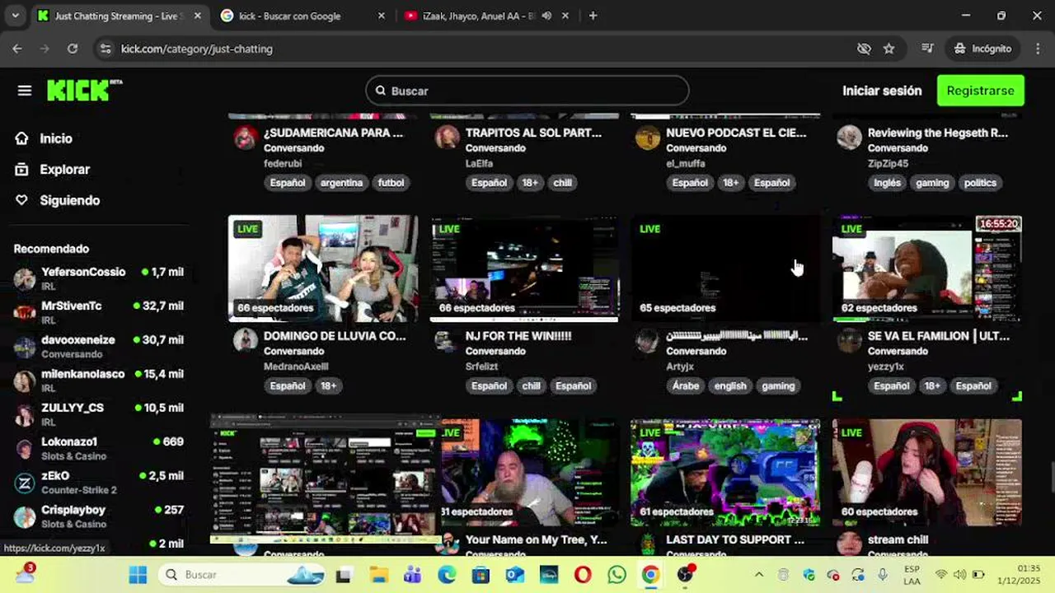Image resolution: width=1055 pixels, height=593 pixels.
Task: Click the federubi streamer avatar
Action: click(x=245, y=138)
